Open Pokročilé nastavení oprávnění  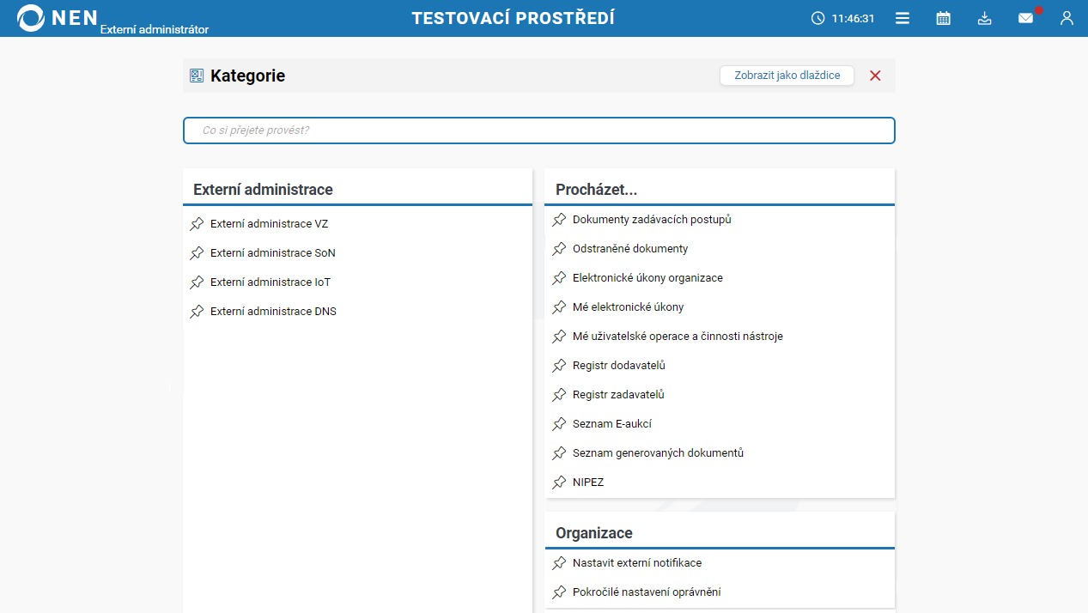[646, 592]
